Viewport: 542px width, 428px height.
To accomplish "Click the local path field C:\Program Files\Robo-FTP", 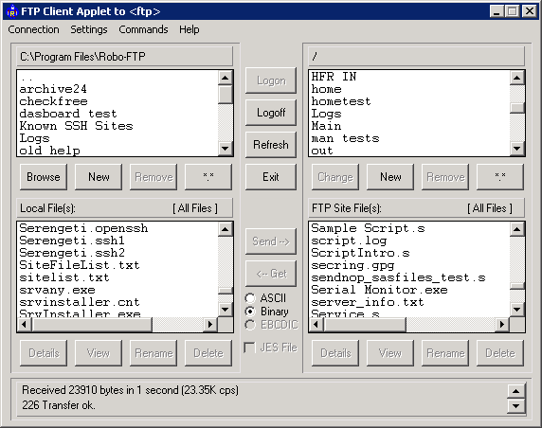I will point(125,56).
